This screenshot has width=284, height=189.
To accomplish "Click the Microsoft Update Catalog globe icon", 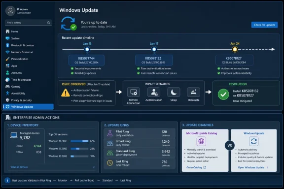I will pyautogui.click(x=201, y=141).
